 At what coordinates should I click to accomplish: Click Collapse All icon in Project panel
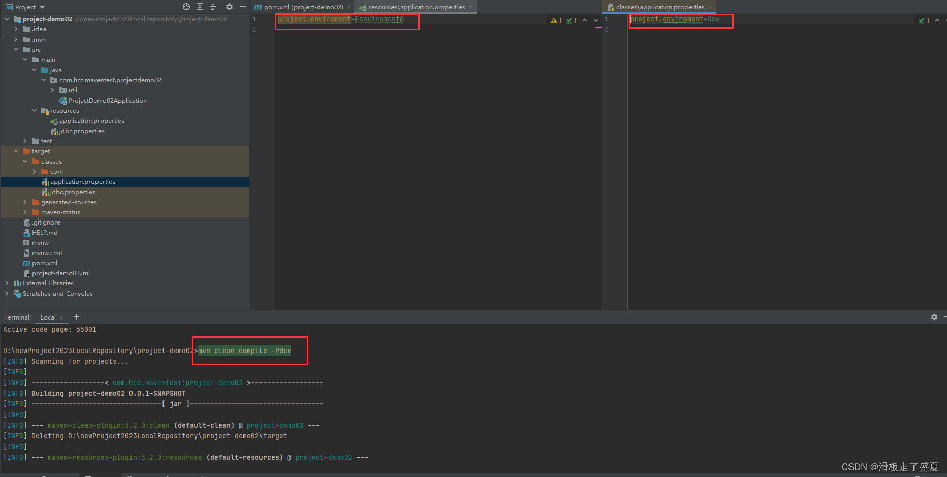click(213, 7)
